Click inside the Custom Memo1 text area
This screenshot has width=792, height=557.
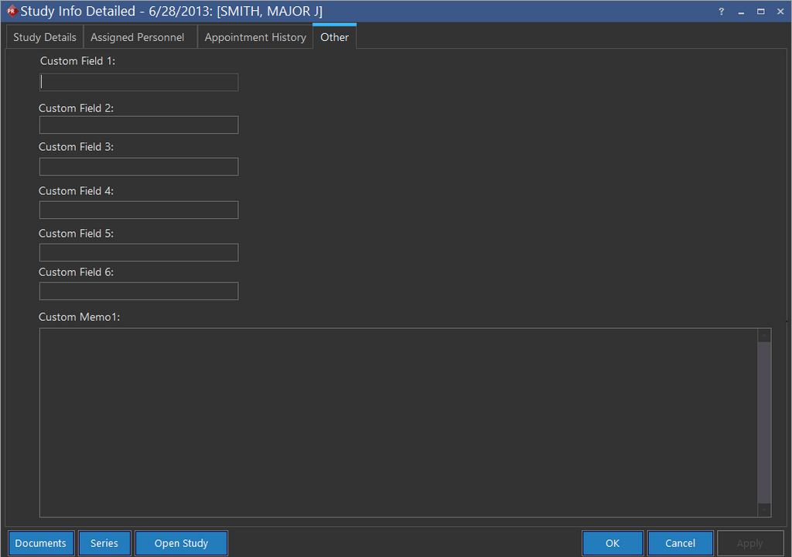click(x=398, y=422)
